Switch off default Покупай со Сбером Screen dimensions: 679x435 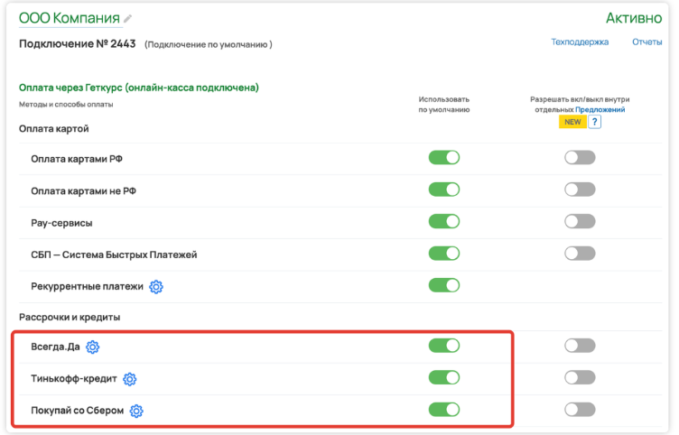click(x=444, y=410)
